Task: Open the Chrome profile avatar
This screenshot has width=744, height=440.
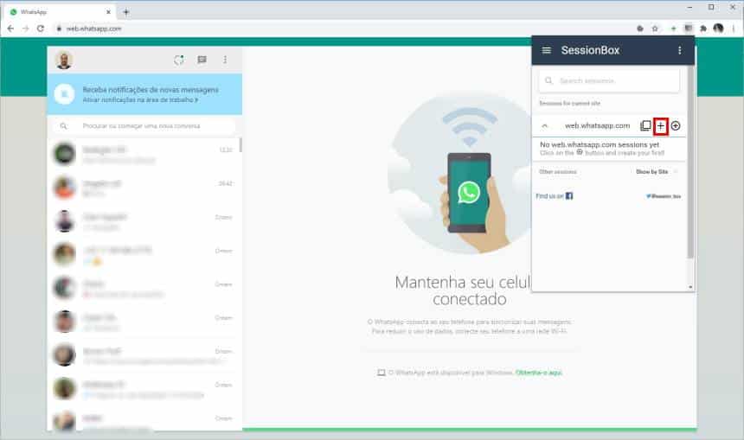Action: click(718, 29)
